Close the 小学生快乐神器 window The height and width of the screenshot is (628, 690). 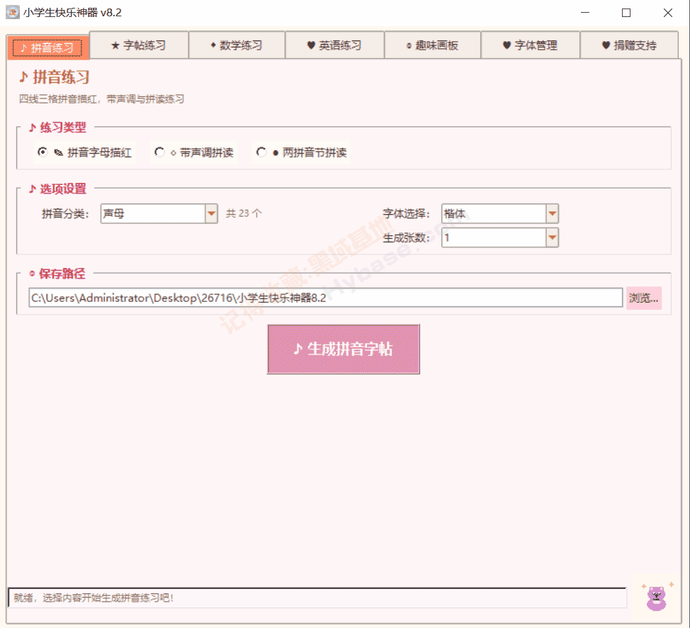[667, 13]
